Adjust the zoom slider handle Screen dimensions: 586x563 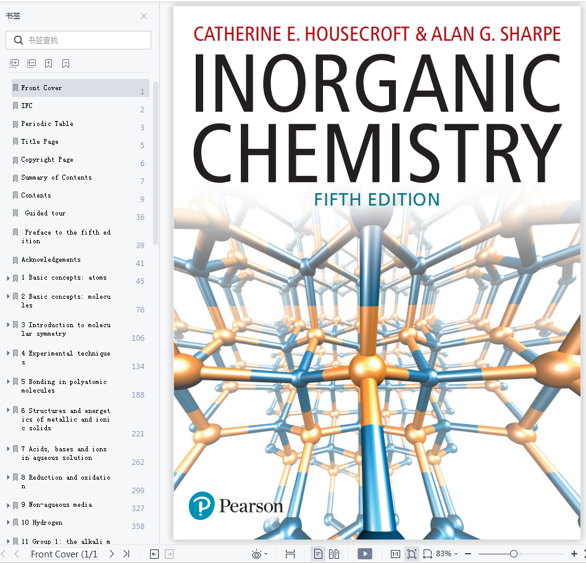tap(514, 554)
